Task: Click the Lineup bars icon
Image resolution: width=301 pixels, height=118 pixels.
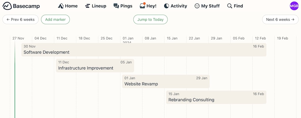Action: click(x=88, y=6)
